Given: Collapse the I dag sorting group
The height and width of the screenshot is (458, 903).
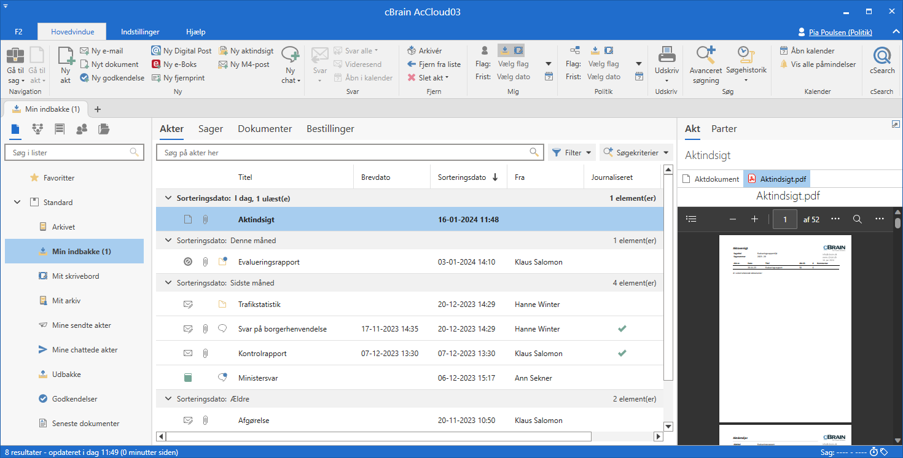Looking at the screenshot, I should tap(168, 198).
